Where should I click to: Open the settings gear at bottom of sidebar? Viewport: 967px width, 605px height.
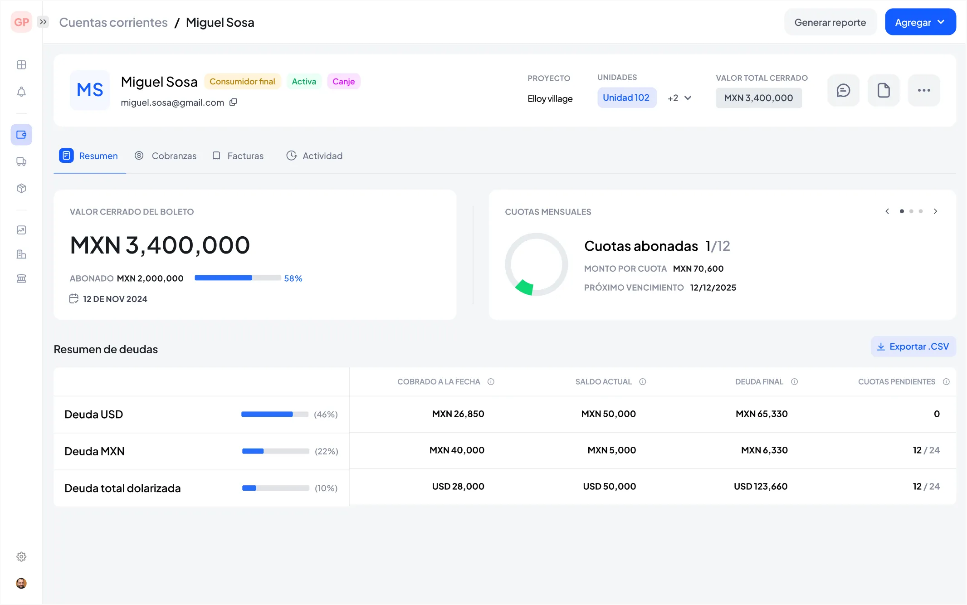pyautogui.click(x=21, y=556)
